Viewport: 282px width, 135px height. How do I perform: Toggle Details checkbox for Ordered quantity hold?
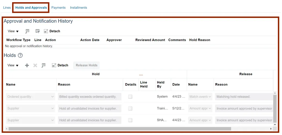click(130, 97)
